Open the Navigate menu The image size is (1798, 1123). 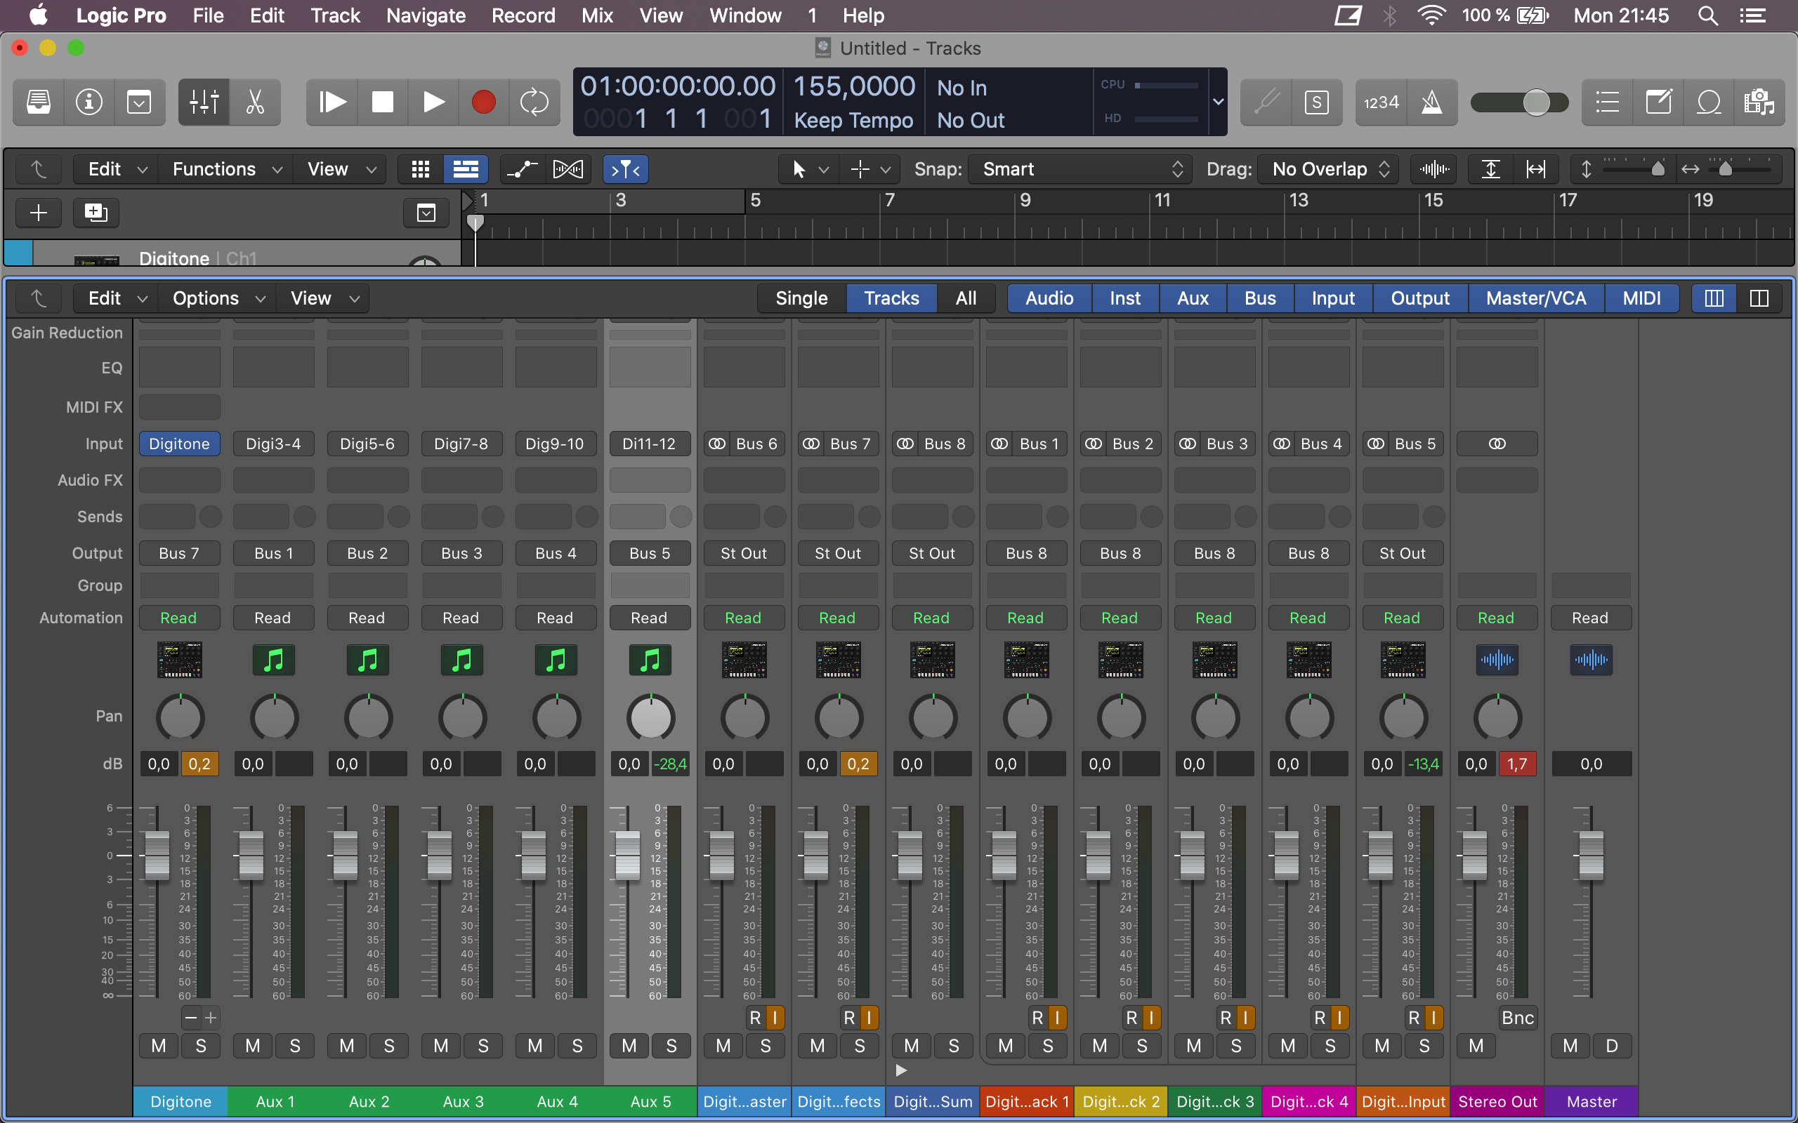[x=426, y=15]
